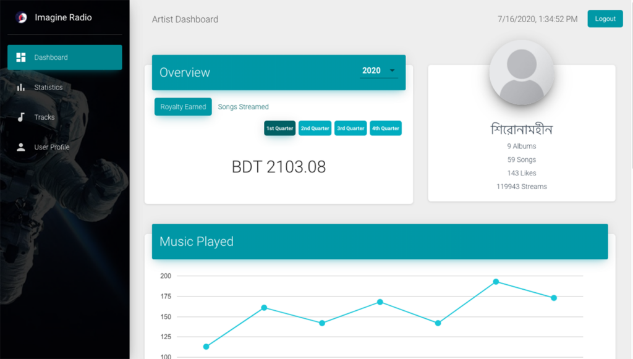Click the User Profile person icon
This screenshot has width=633, height=359.
[21, 147]
